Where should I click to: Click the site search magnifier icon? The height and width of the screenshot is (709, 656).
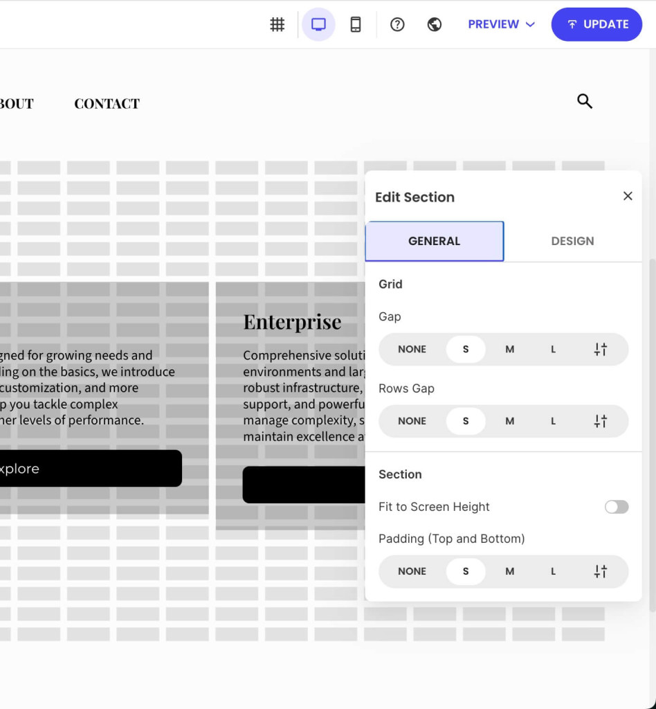(x=585, y=101)
